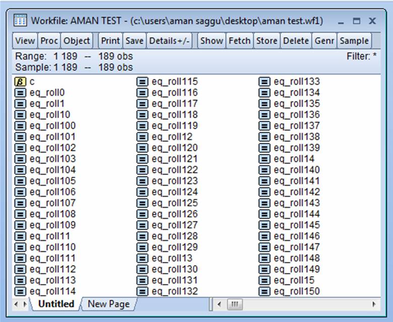
Task: Select the eq_roll118 name
Action: [x=175, y=115]
